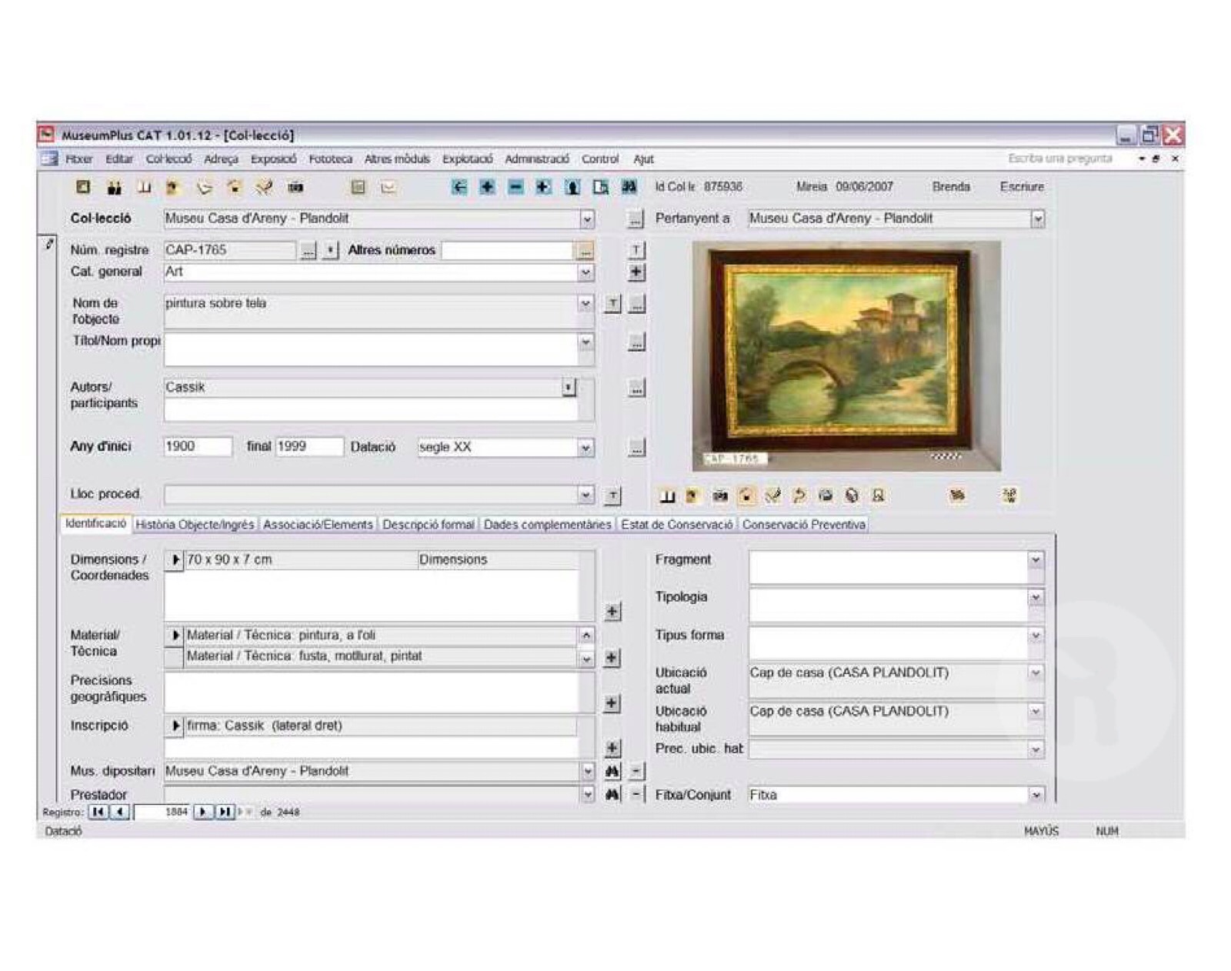This screenshot has height=971, width=1231.
Task: Click the ellipsis button next to Núm. registre
Action: (x=308, y=251)
